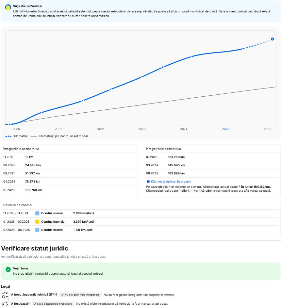Image resolution: width=281 pixels, height=306 pixels.
Task: Click the Legal section label
Action: click(x=6, y=286)
